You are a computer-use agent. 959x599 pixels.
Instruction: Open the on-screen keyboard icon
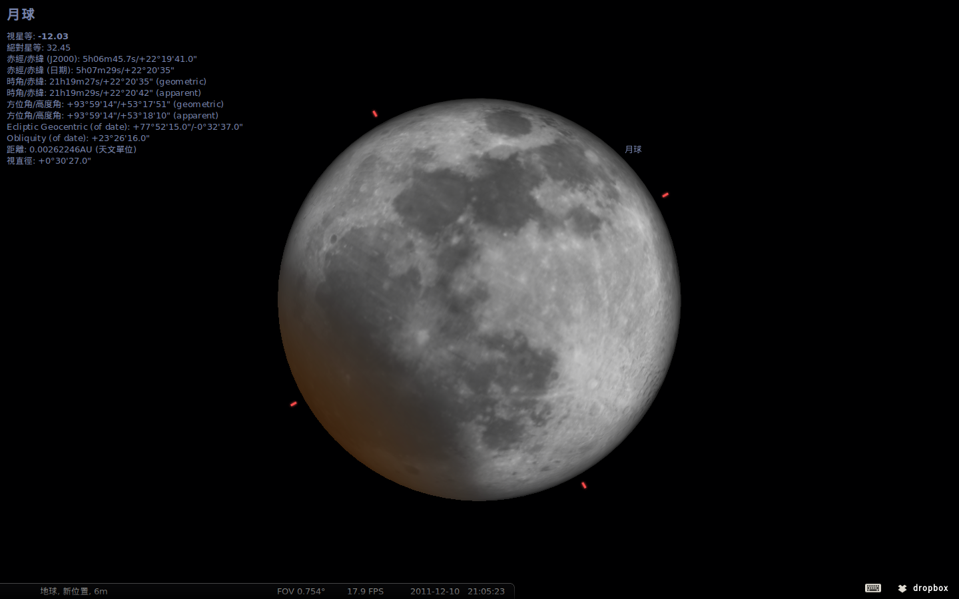pyautogui.click(x=872, y=588)
